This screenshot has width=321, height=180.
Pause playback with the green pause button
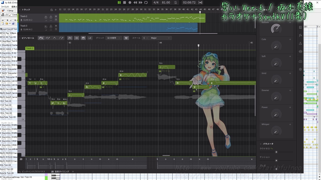click(x=119, y=2)
